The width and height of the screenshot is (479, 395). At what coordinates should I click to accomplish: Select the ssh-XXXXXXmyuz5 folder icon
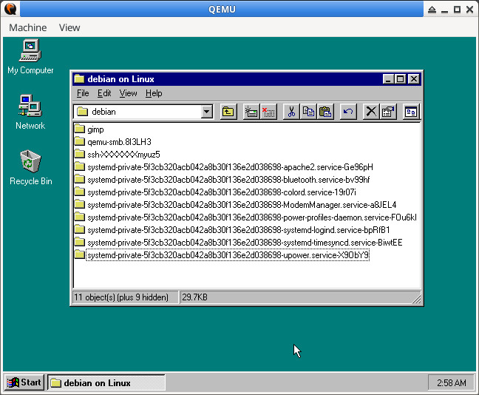(79, 154)
